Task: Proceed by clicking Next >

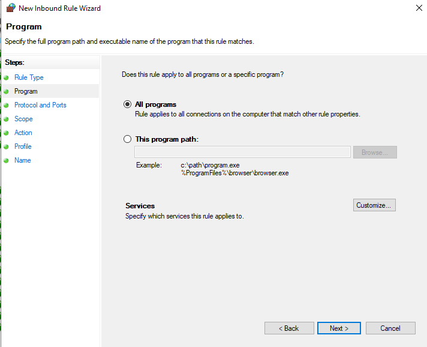Action: [339, 328]
